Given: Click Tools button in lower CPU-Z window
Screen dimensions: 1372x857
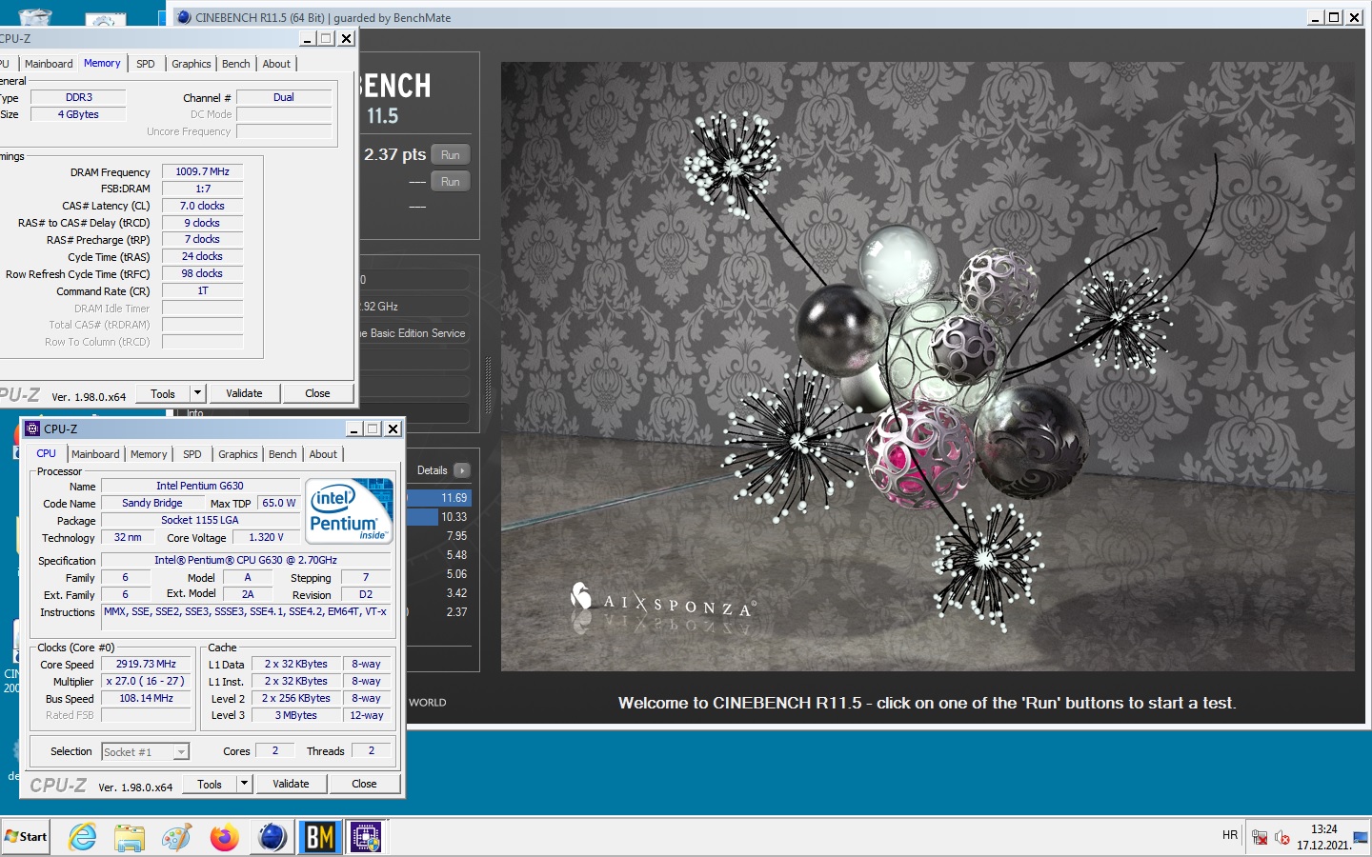Looking at the screenshot, I should coord(210,784).
